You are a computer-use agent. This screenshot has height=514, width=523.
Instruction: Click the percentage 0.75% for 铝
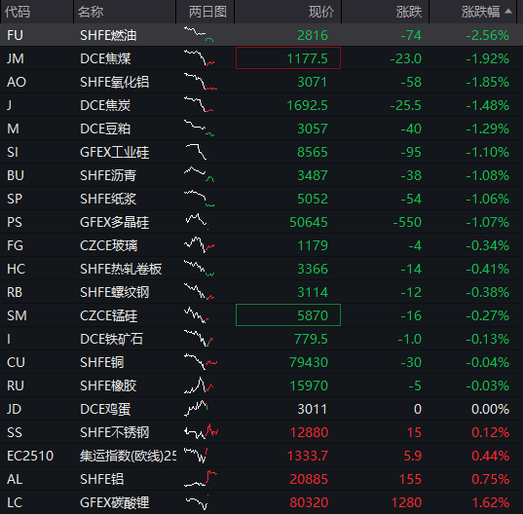point(490,479)
